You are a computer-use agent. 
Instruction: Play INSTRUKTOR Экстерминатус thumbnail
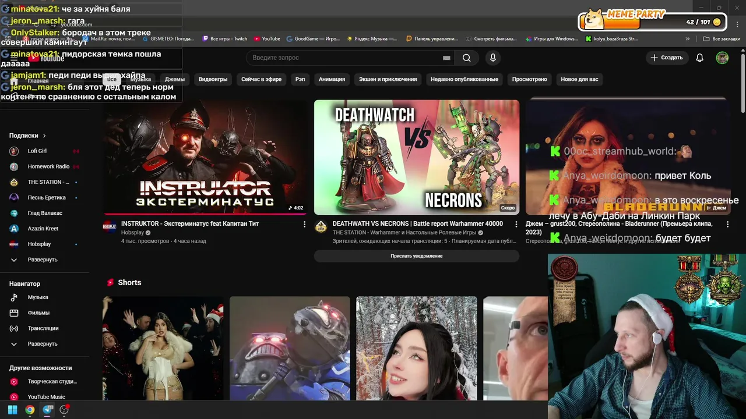[x=205, y=157]
